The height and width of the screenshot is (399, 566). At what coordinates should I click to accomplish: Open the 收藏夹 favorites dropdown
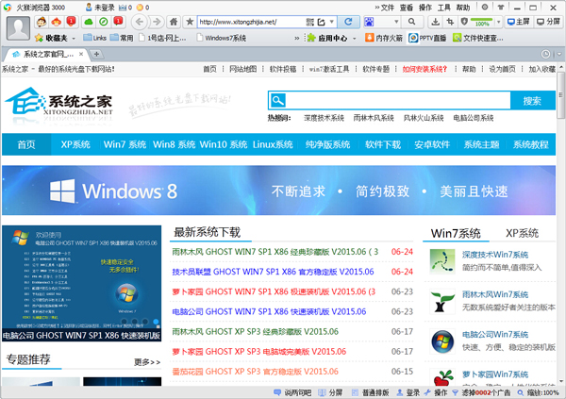pyautogui.click(x=57, y=38)
